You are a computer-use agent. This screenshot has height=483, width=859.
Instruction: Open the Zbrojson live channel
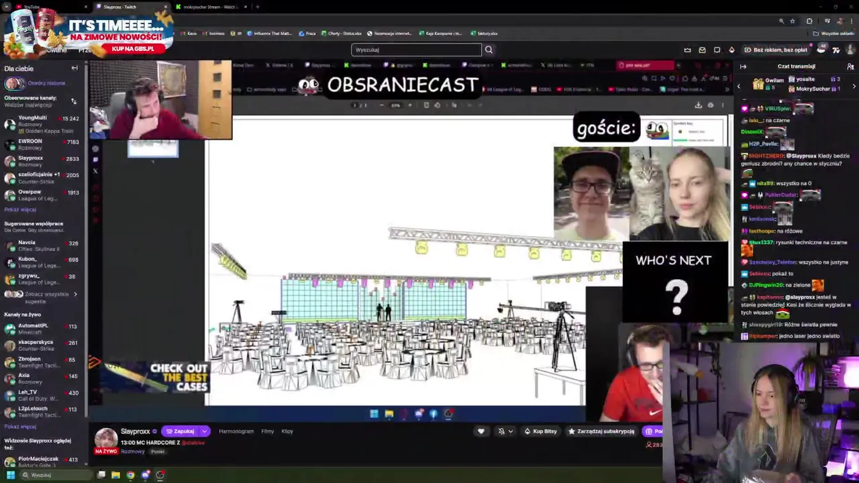[42, 362]
